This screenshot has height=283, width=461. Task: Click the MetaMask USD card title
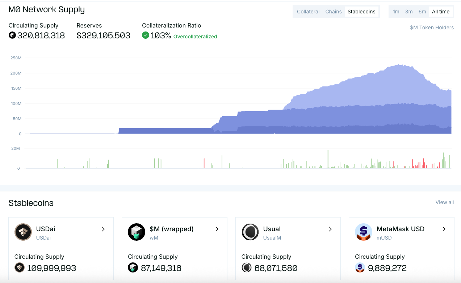tap(401, 229)
